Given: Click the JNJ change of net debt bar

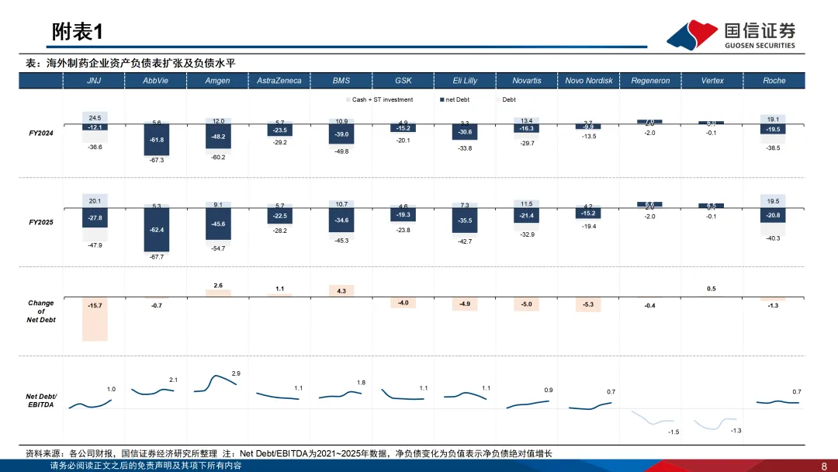Looking at the screenshot, I should coord(95,319).
